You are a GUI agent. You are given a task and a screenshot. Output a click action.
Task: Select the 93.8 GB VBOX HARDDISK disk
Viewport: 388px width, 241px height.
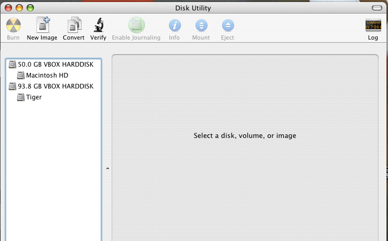[x=53, y=86]
